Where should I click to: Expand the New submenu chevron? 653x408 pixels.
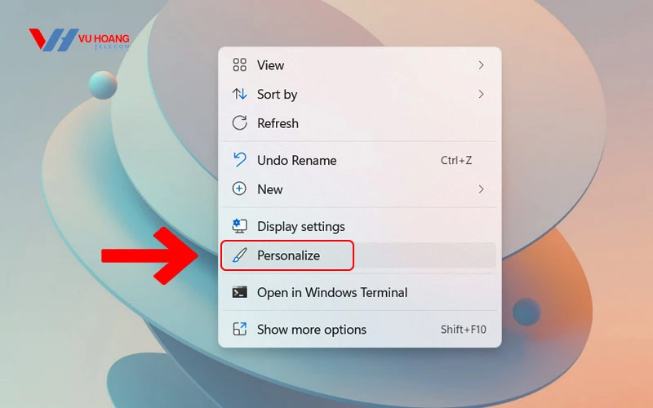[x=481, y=189]
